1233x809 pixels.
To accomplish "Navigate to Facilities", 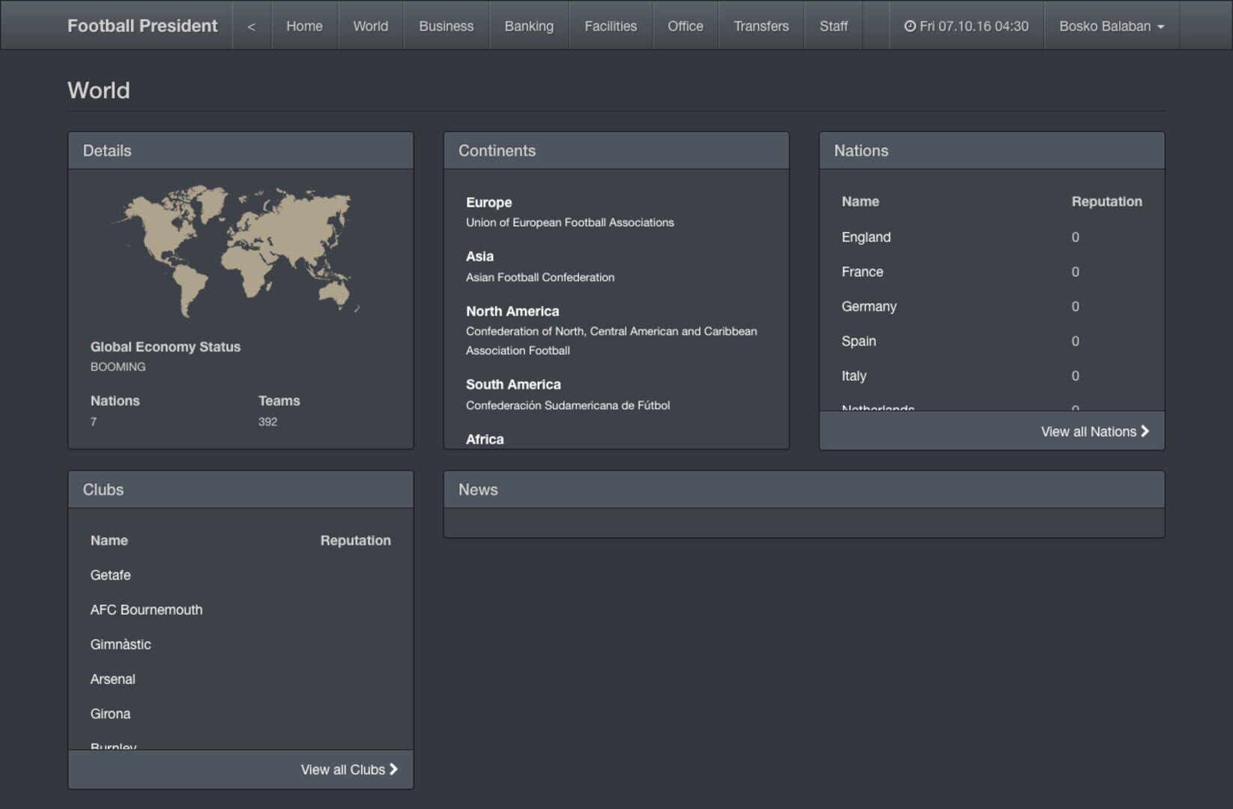I will click(x=611, y=26).
